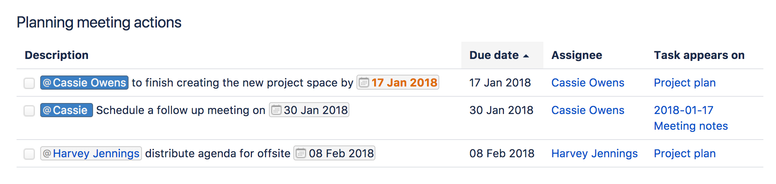Open @Harvey Jennings mention in third task
776x184 pixels.
point(91,153)
